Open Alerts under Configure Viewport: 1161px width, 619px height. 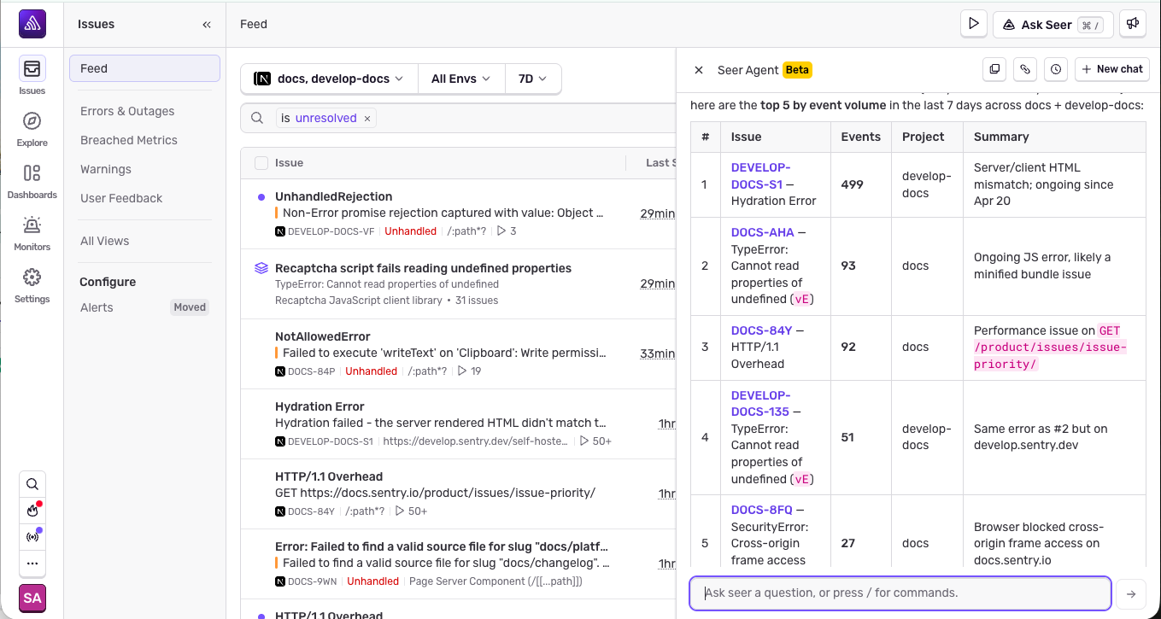tap(97, 307)
